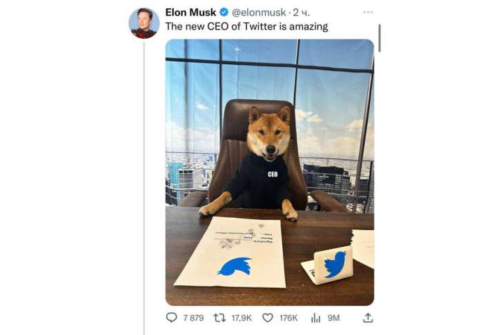Click the 9M views count
Viewport: 503px width, 335px height.
(x=333, y=317)
